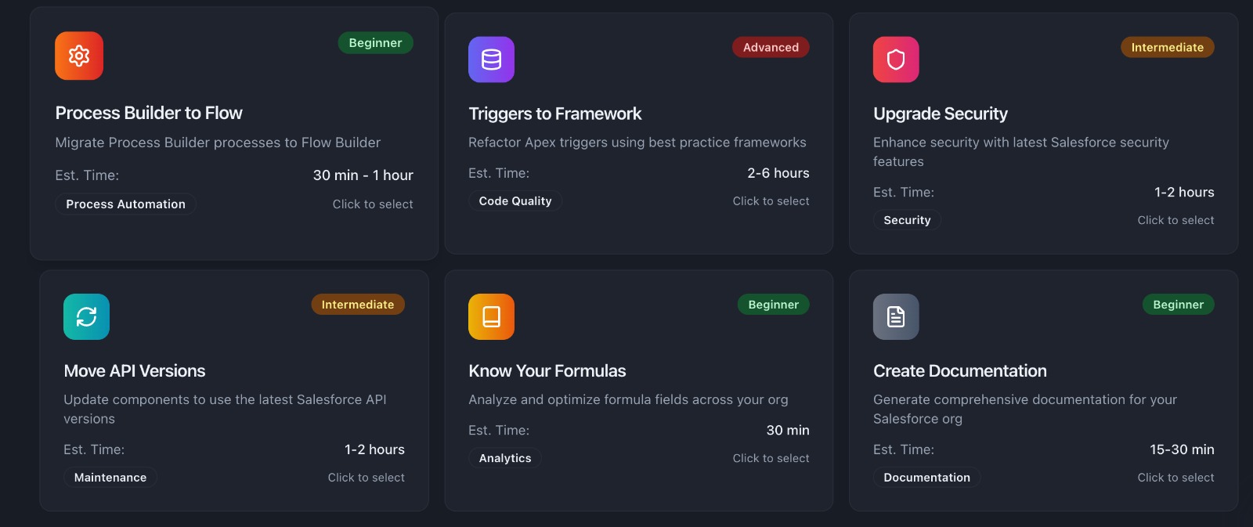Click 'Click to select' on Create Documentation card
The image size is (1253, 527).
coord(1175,478)
